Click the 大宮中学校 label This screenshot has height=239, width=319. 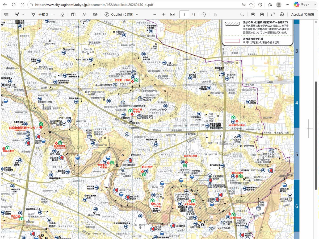coord(190,204)
